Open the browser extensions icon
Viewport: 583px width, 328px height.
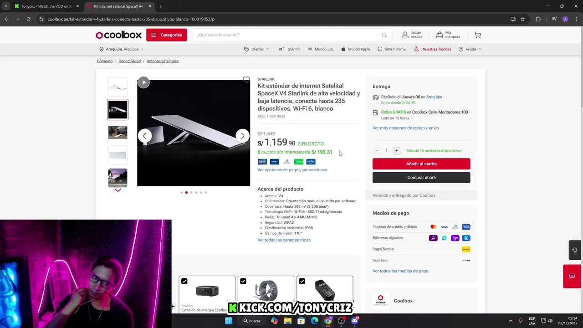tap(538, 19)
